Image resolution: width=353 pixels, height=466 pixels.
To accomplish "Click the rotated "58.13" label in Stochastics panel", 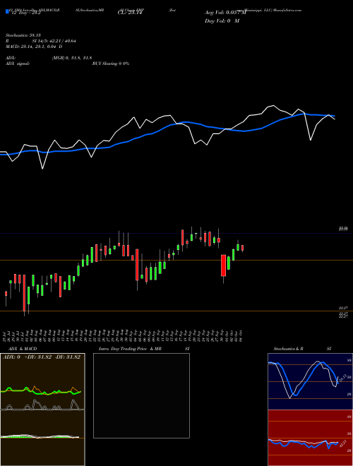I will (342, 378).
